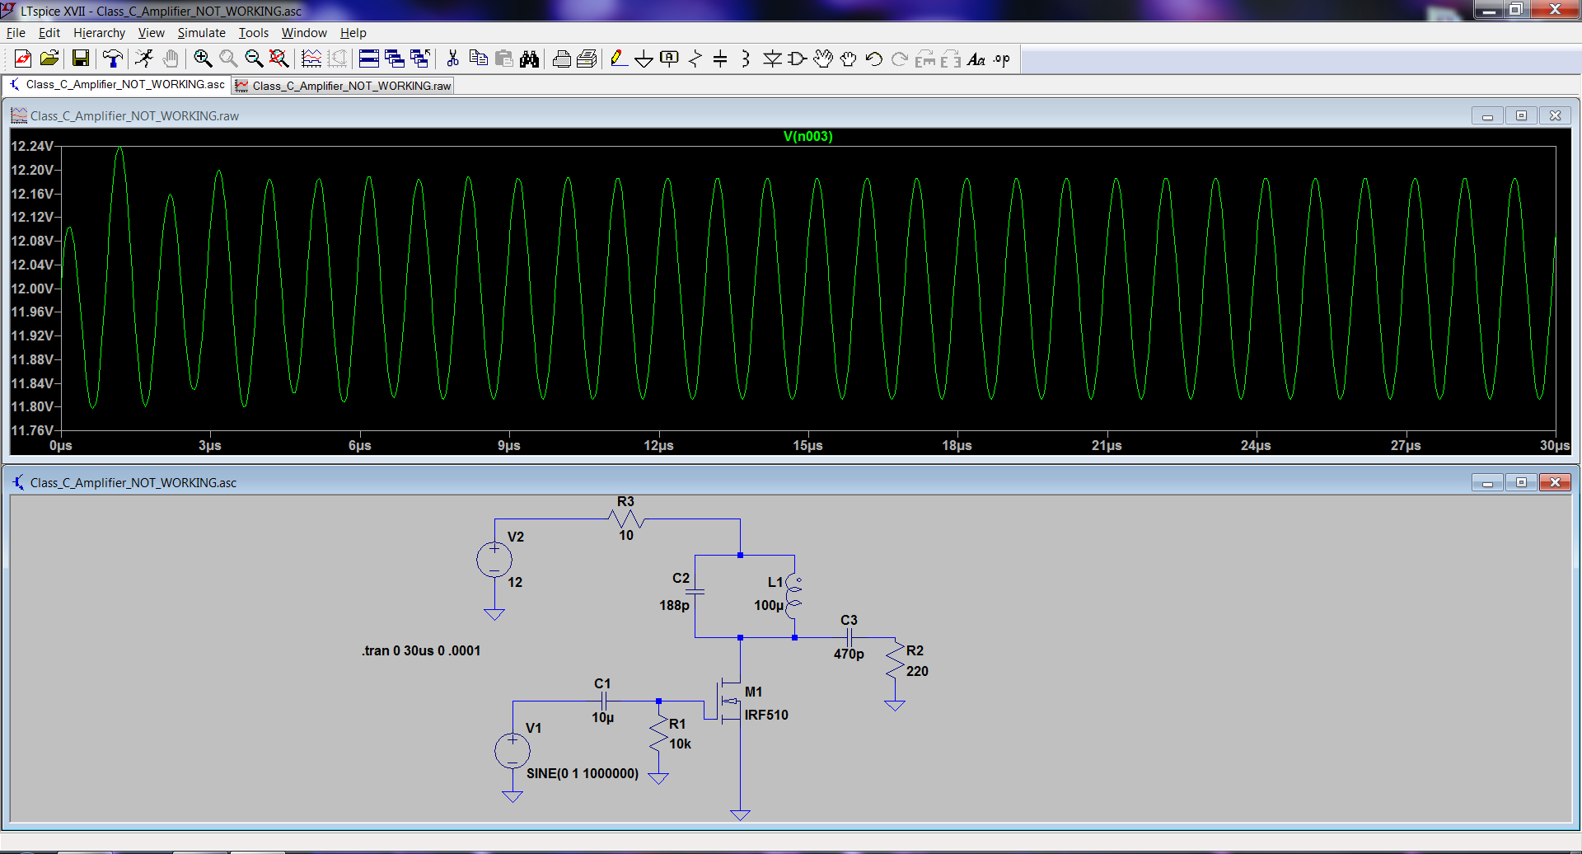
Task: Click the V(n003) trace label
Action: pyautogui.click(x=807, y=137)
